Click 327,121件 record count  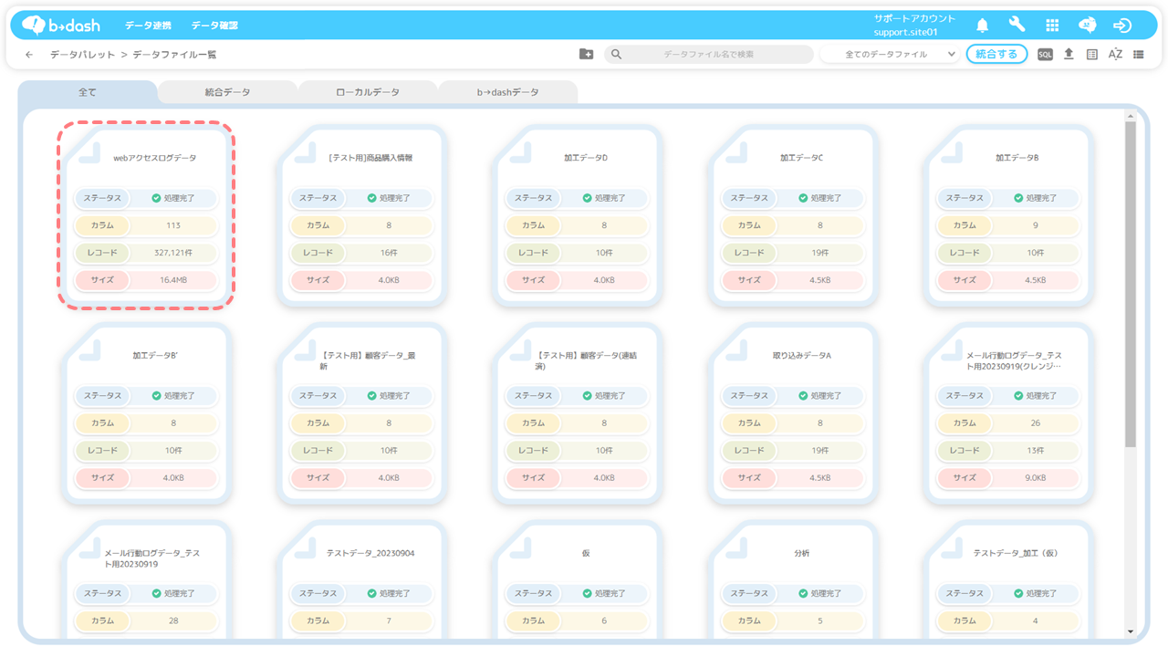(173, 253)
